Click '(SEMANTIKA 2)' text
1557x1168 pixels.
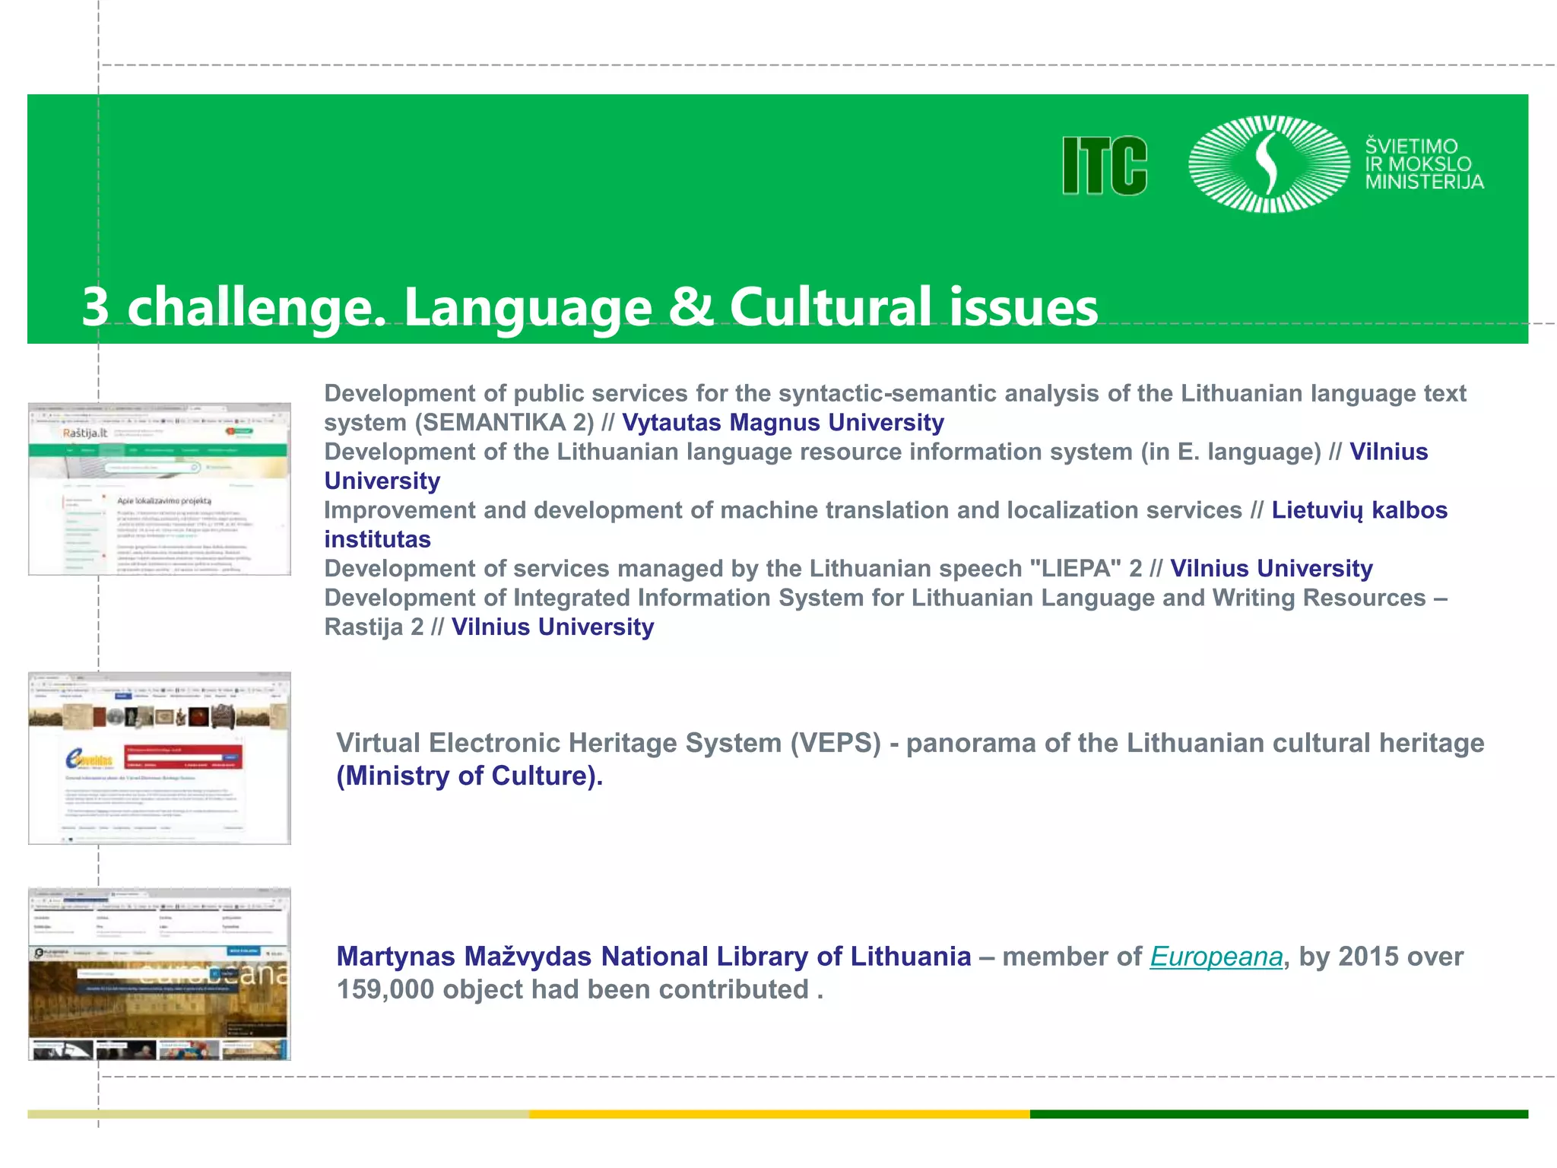pyautogui.click(x=504, y=422)
